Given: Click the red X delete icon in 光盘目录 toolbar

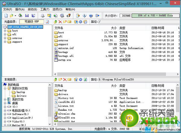Looking at the screenshot, I should pos(60,22).
